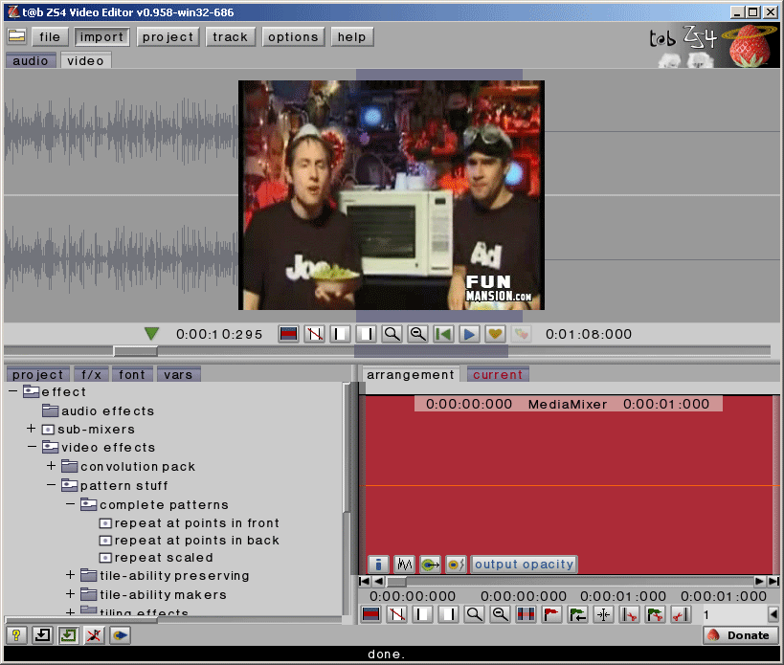Screen dimensions: 784x665
Task: Open the options menu
Action: tap(293, 36)
